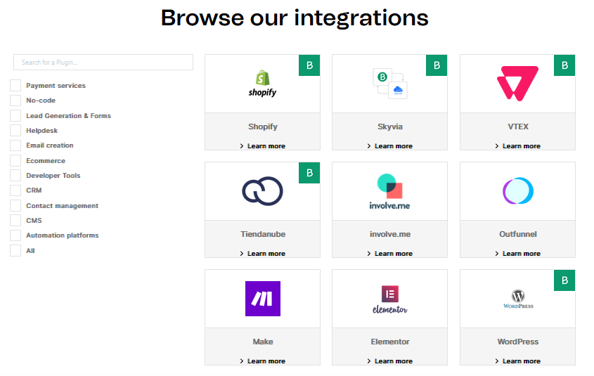Click Learn more on the Make card

pos(262,361)
